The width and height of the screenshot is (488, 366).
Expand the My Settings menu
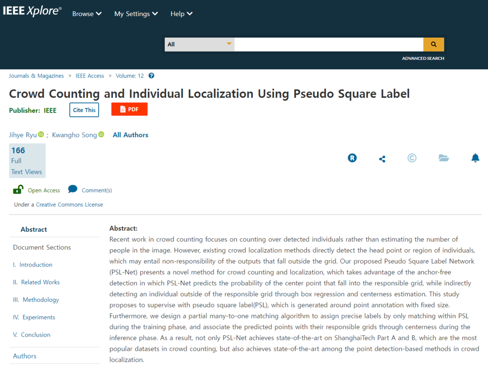pos(136,14)
